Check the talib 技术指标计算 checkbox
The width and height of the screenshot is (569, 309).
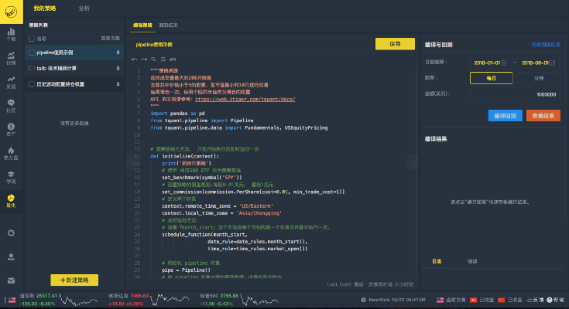coord(31,68)
